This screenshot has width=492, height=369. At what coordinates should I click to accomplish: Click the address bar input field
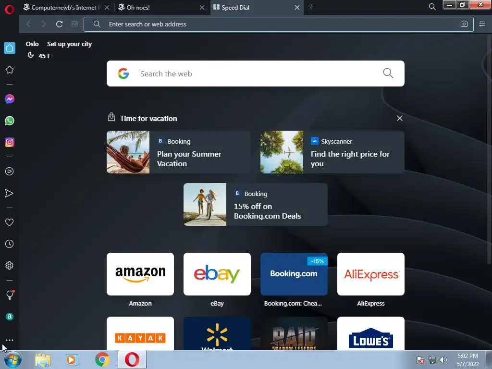click(278, 24)
